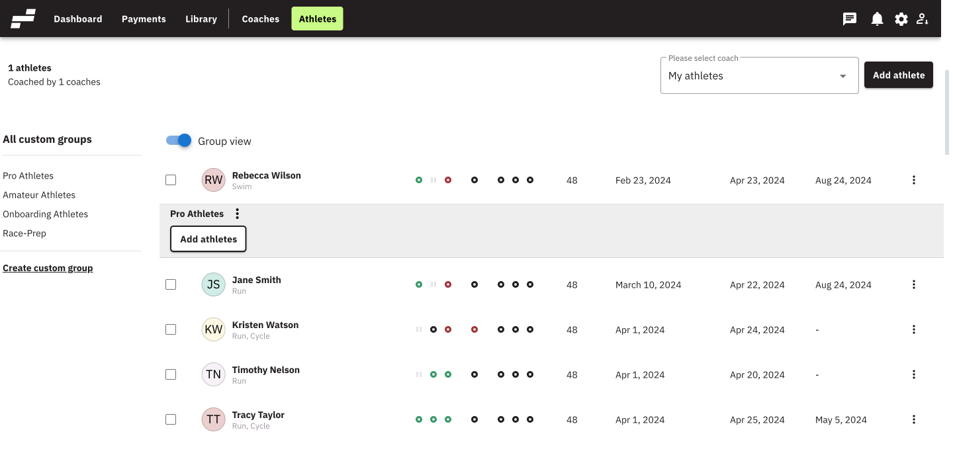Turn off the Group view toggle
The image size is (953, 465).
coord(179,140)
